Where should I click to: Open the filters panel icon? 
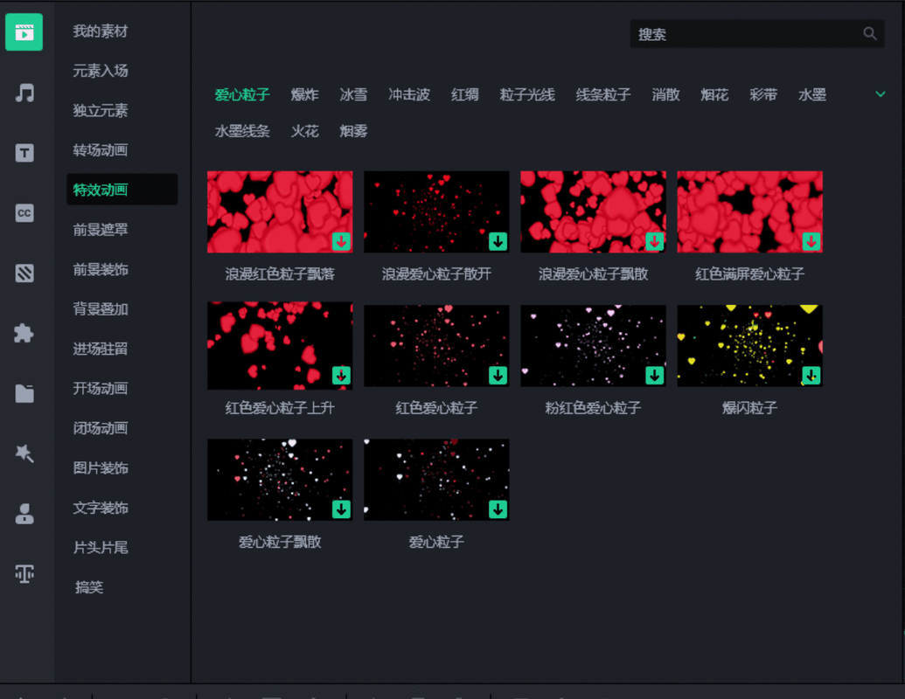pyautogui.click(x=24, y=273)
